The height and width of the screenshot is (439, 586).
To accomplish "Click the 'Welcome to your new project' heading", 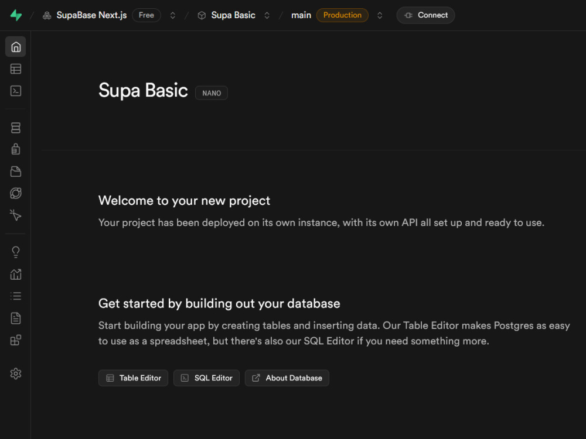I will (x=184, y=201).
